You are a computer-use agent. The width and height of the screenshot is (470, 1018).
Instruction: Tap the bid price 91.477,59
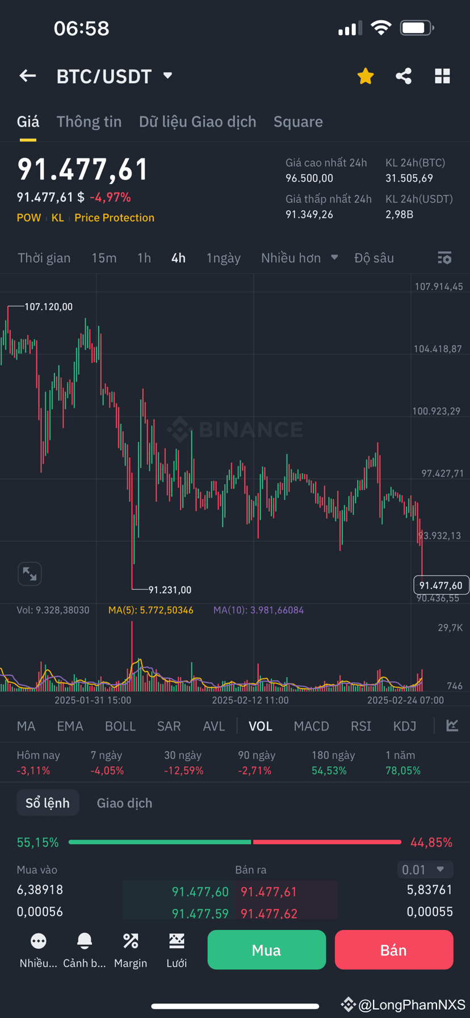200,913
